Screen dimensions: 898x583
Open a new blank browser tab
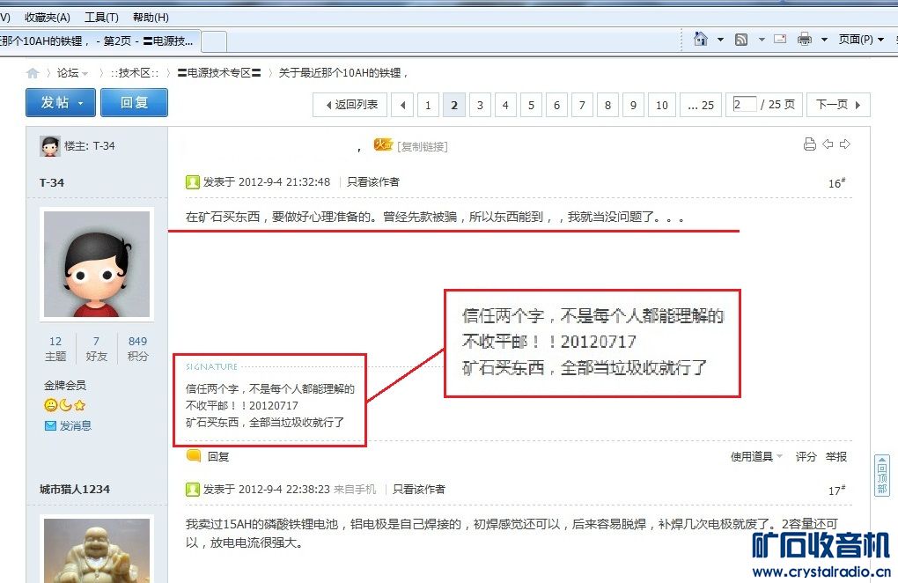pos(214,41)
